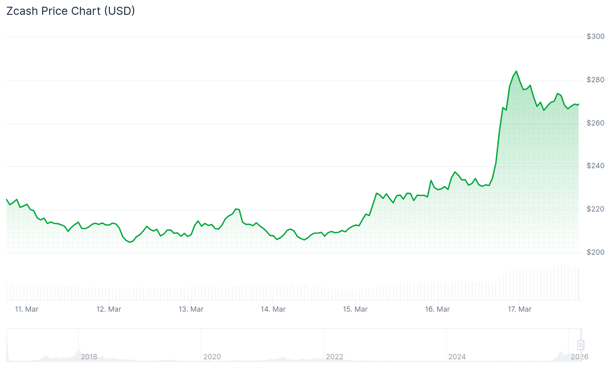Click the 13. Mar date label
The image size is (611, 371).
coord(191,309)
